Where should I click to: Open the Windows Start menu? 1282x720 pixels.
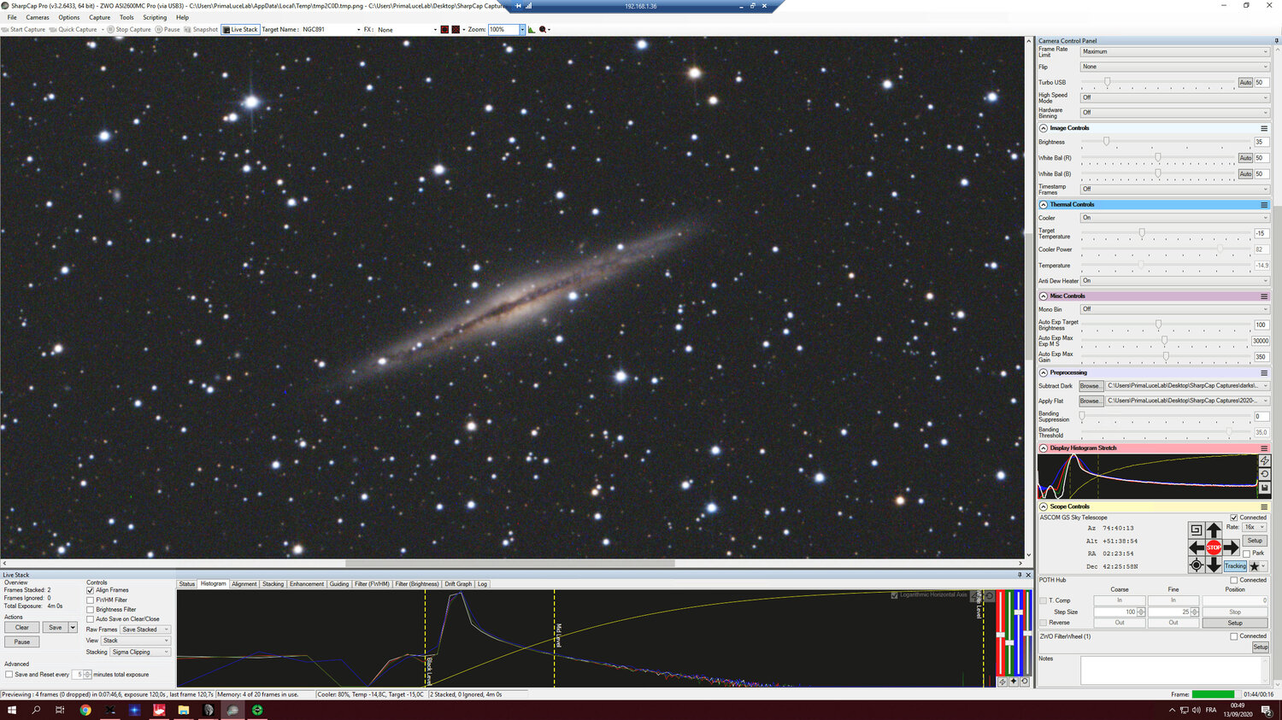[12, 710]
